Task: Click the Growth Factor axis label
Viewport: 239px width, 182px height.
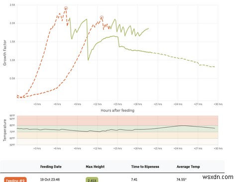Action: pyautogui.click(x=5, y=53)
